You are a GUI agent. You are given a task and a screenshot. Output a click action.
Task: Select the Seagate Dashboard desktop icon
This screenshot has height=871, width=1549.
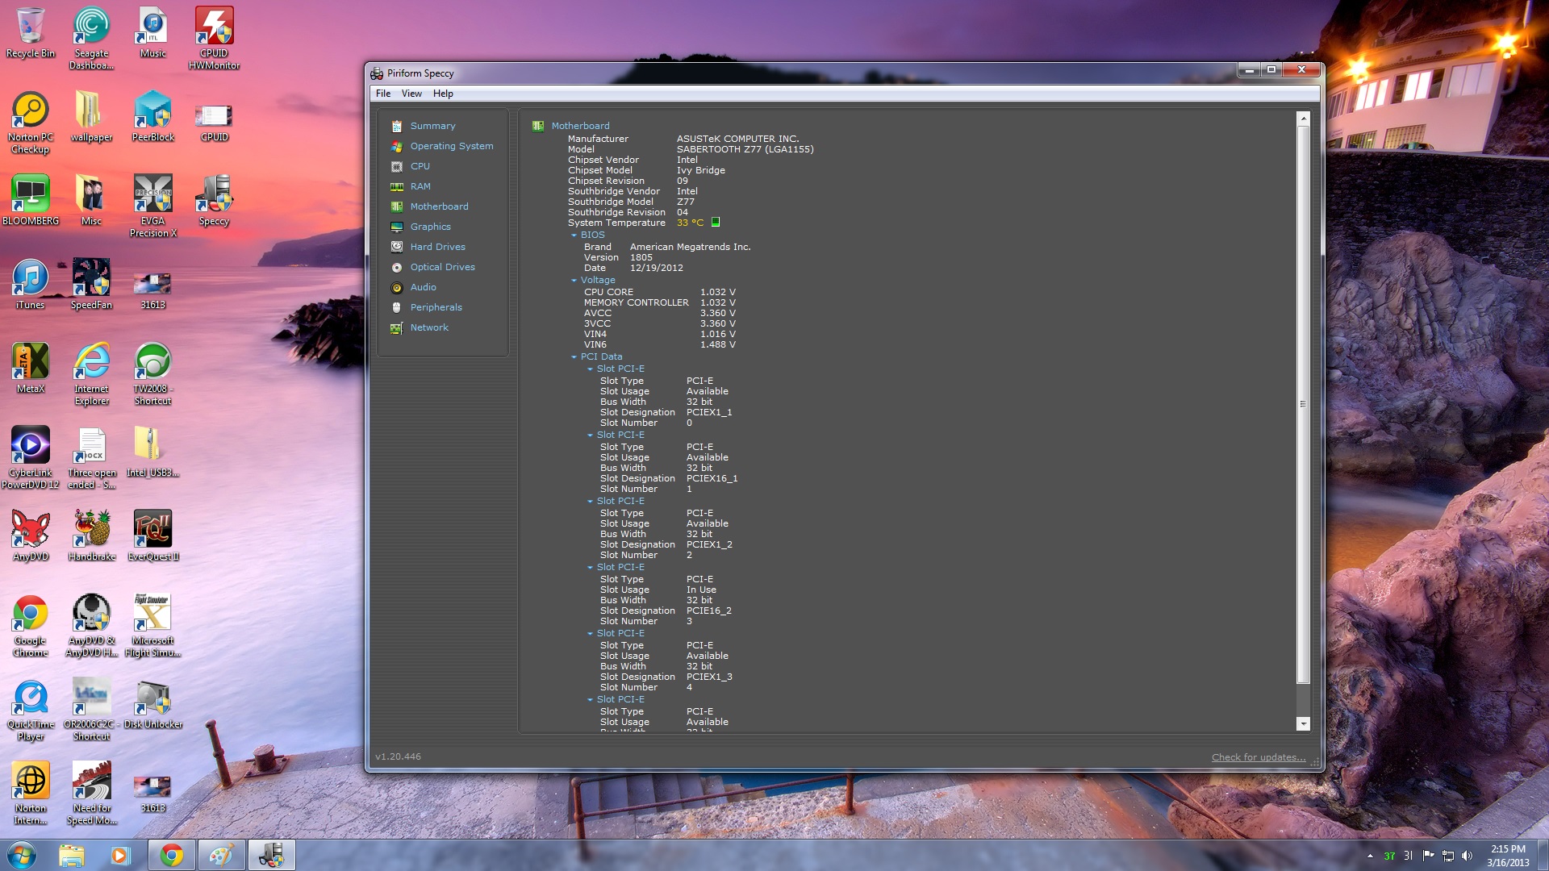92,38
